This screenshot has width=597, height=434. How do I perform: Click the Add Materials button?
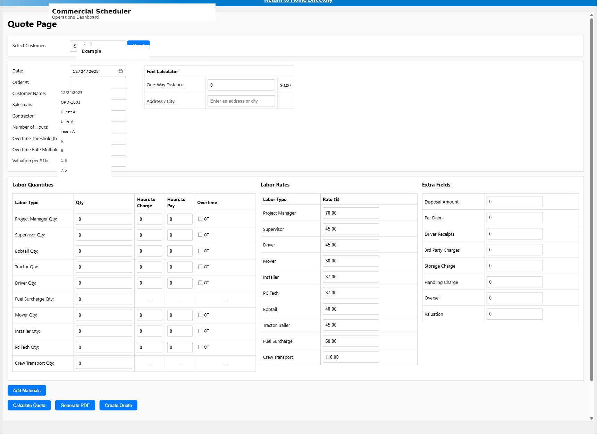pyautogui.click(x=26, y=390)
